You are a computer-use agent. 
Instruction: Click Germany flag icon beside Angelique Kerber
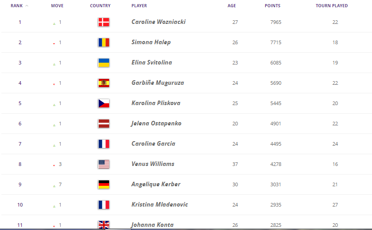[104, 184]
